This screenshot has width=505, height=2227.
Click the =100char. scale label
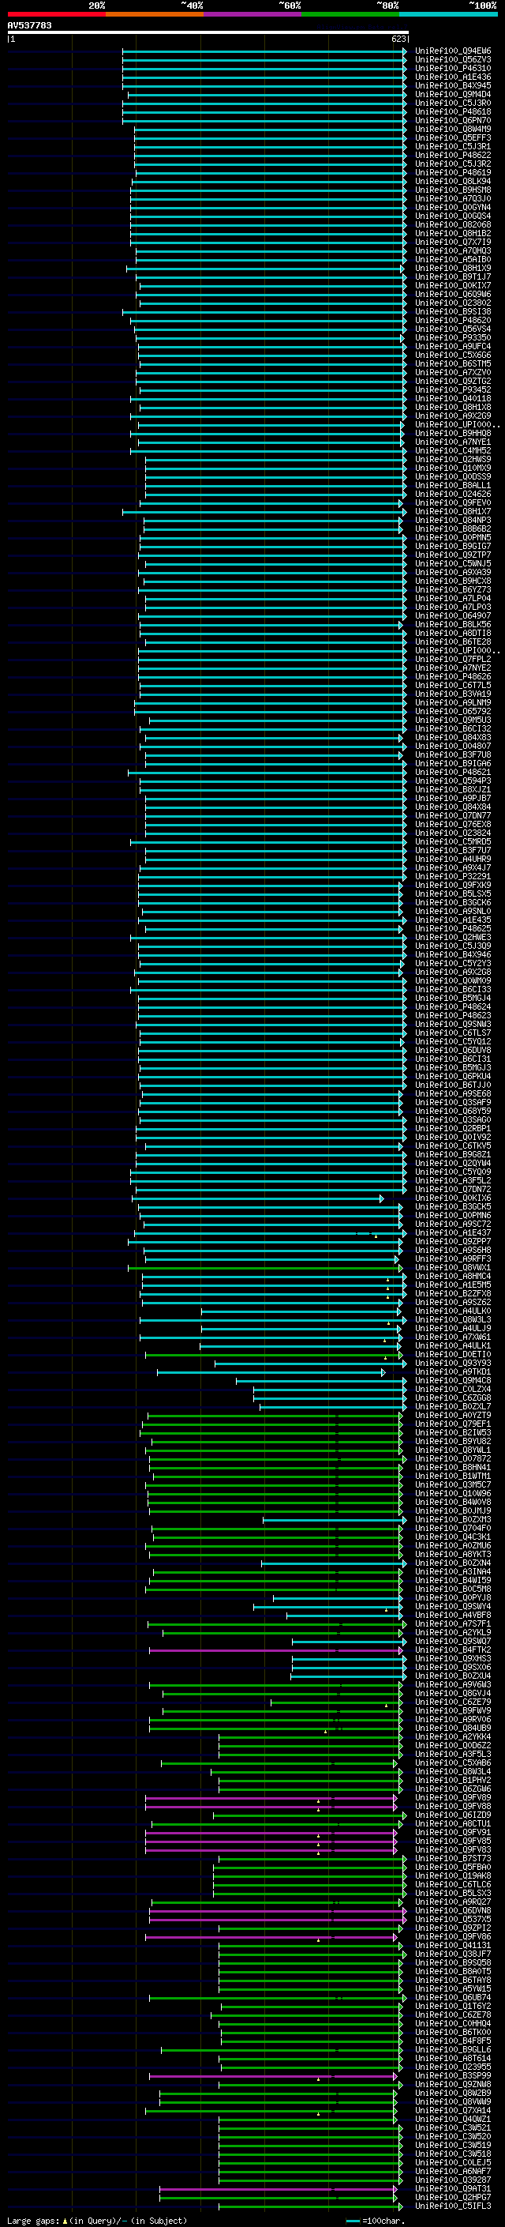click(383, 2220)
